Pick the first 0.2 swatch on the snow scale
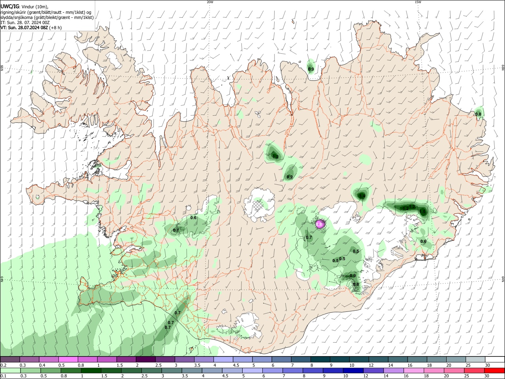Viewport: 505px width, 379px height. (9, 360)
